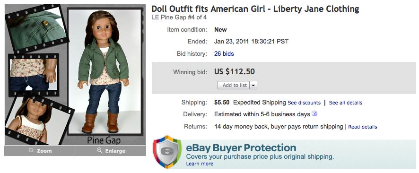Click the main doll photo
419x173 pixels.
(x=105, y=71)
